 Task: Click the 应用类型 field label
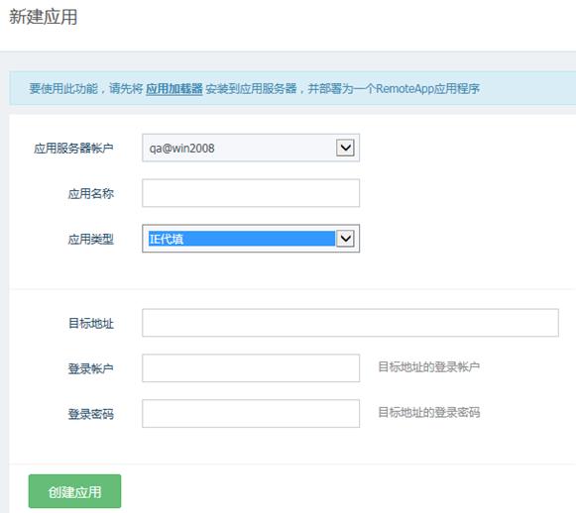tap(91, 240)
